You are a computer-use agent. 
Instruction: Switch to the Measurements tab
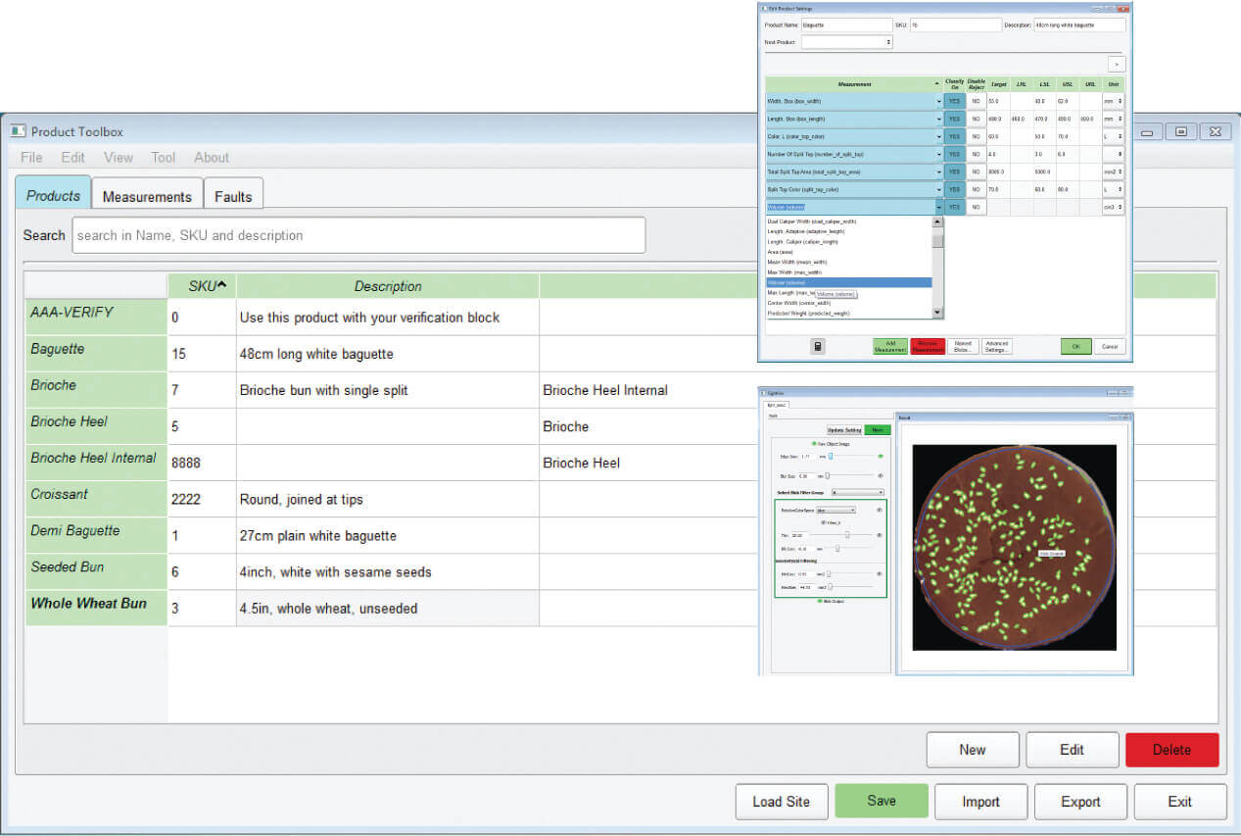coord(147,196)
